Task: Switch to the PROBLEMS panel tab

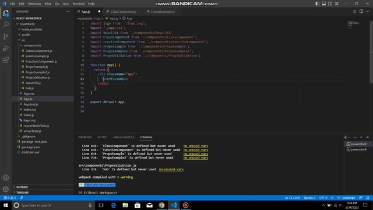Action: (x=85, y=137)
